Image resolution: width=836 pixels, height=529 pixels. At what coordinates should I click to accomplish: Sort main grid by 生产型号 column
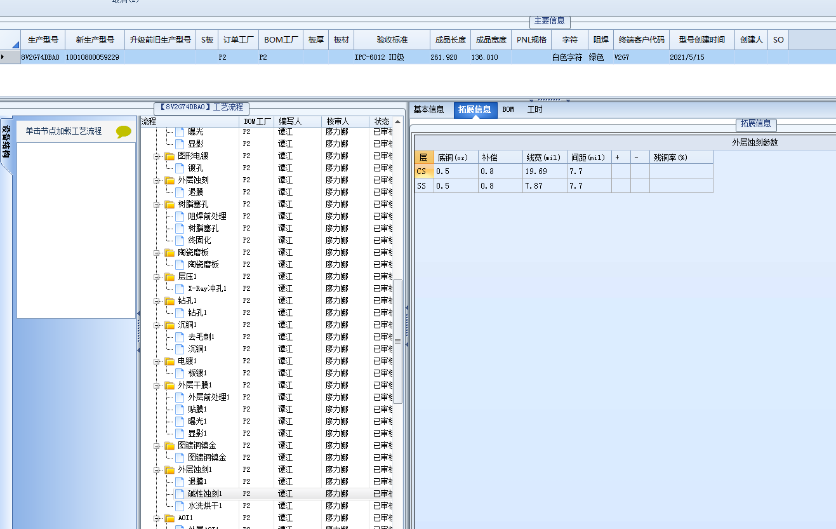(43, 39)
